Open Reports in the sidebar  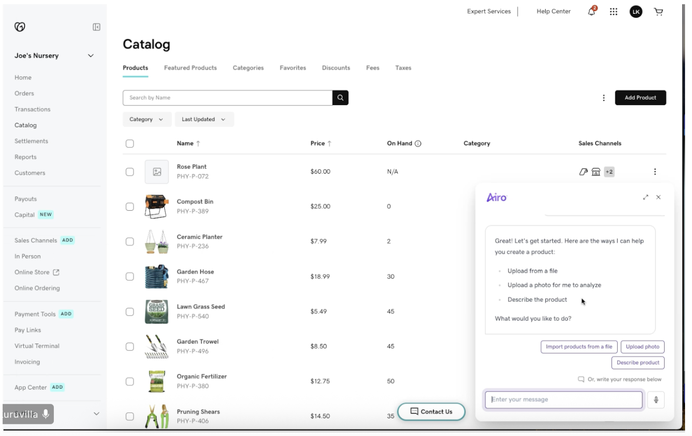(x=26, y=157)
